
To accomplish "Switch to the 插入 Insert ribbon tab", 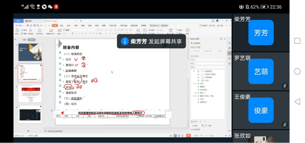I will 62,25.
